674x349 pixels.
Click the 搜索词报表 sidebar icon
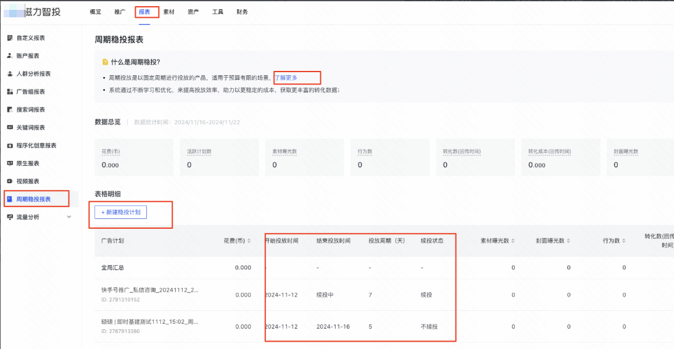click(10, 110)
